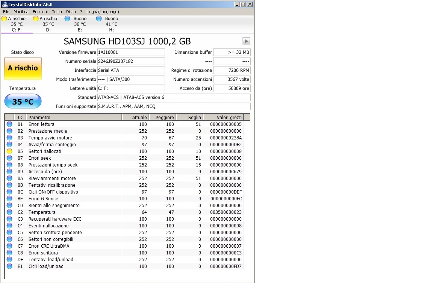
Task: Click raw value 00000000C679
Action: click(226, 171)
